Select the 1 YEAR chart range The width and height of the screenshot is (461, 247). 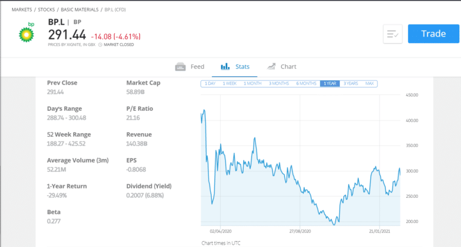330,83
